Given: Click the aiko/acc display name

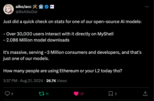Looking at the screenshot, I should tap(23, 7).
